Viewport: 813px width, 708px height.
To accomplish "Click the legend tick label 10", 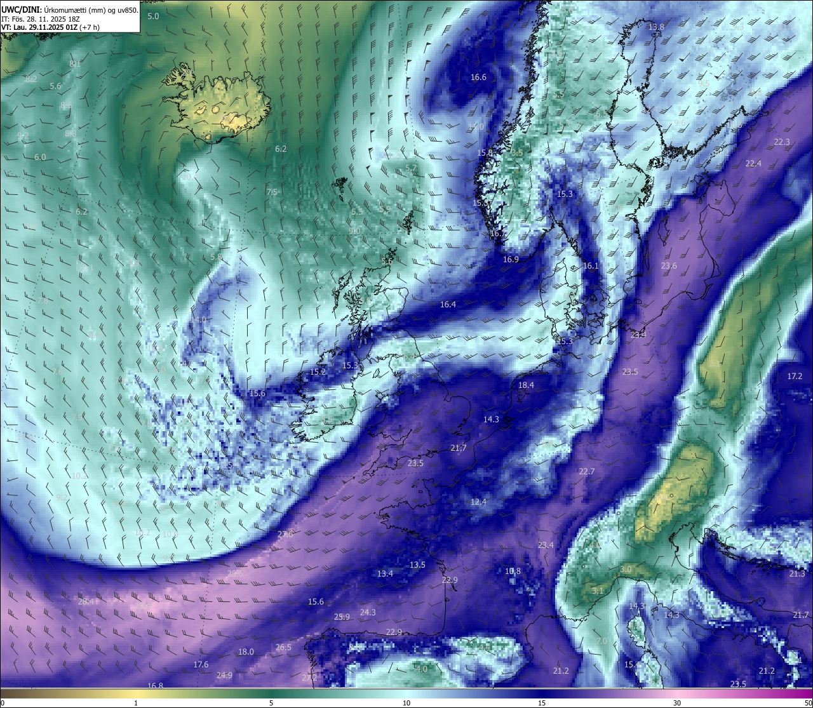I will pos(406,703).
